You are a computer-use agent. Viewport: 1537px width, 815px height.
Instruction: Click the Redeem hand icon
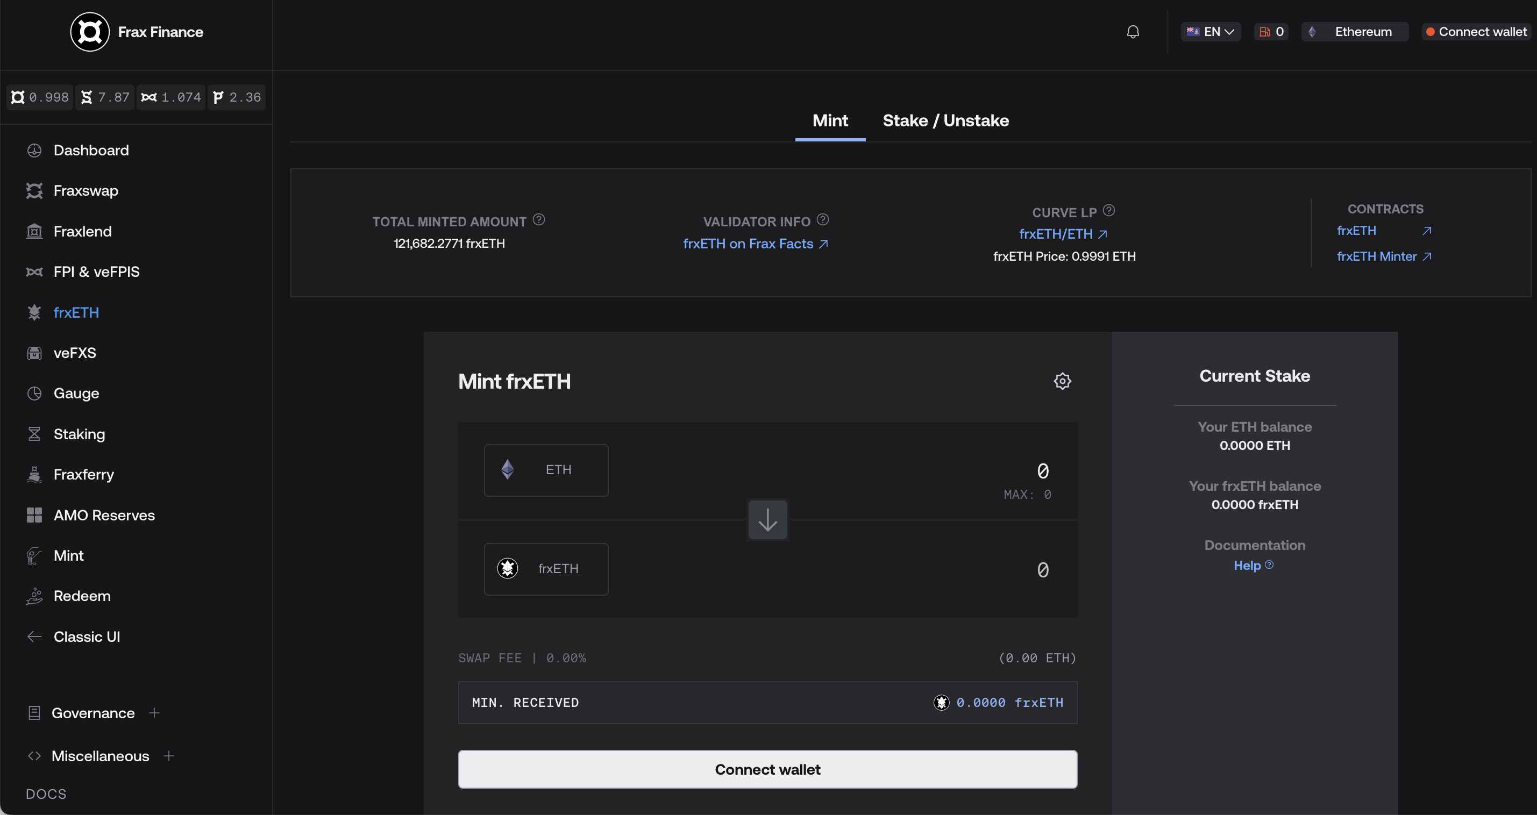[34, 596]
